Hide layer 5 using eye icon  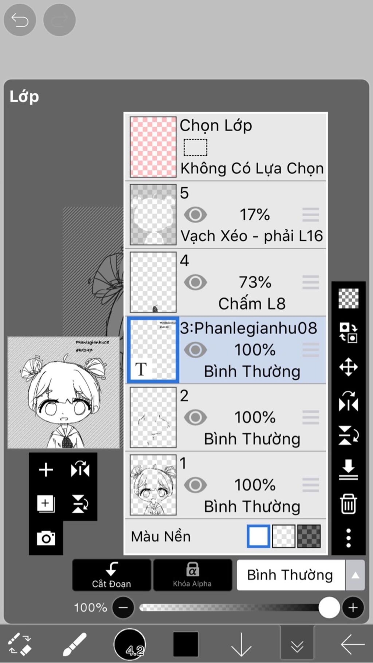pos(195,215)
